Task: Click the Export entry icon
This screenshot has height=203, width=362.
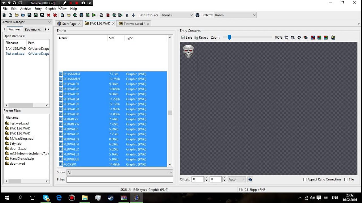Action: coord(120,15)
